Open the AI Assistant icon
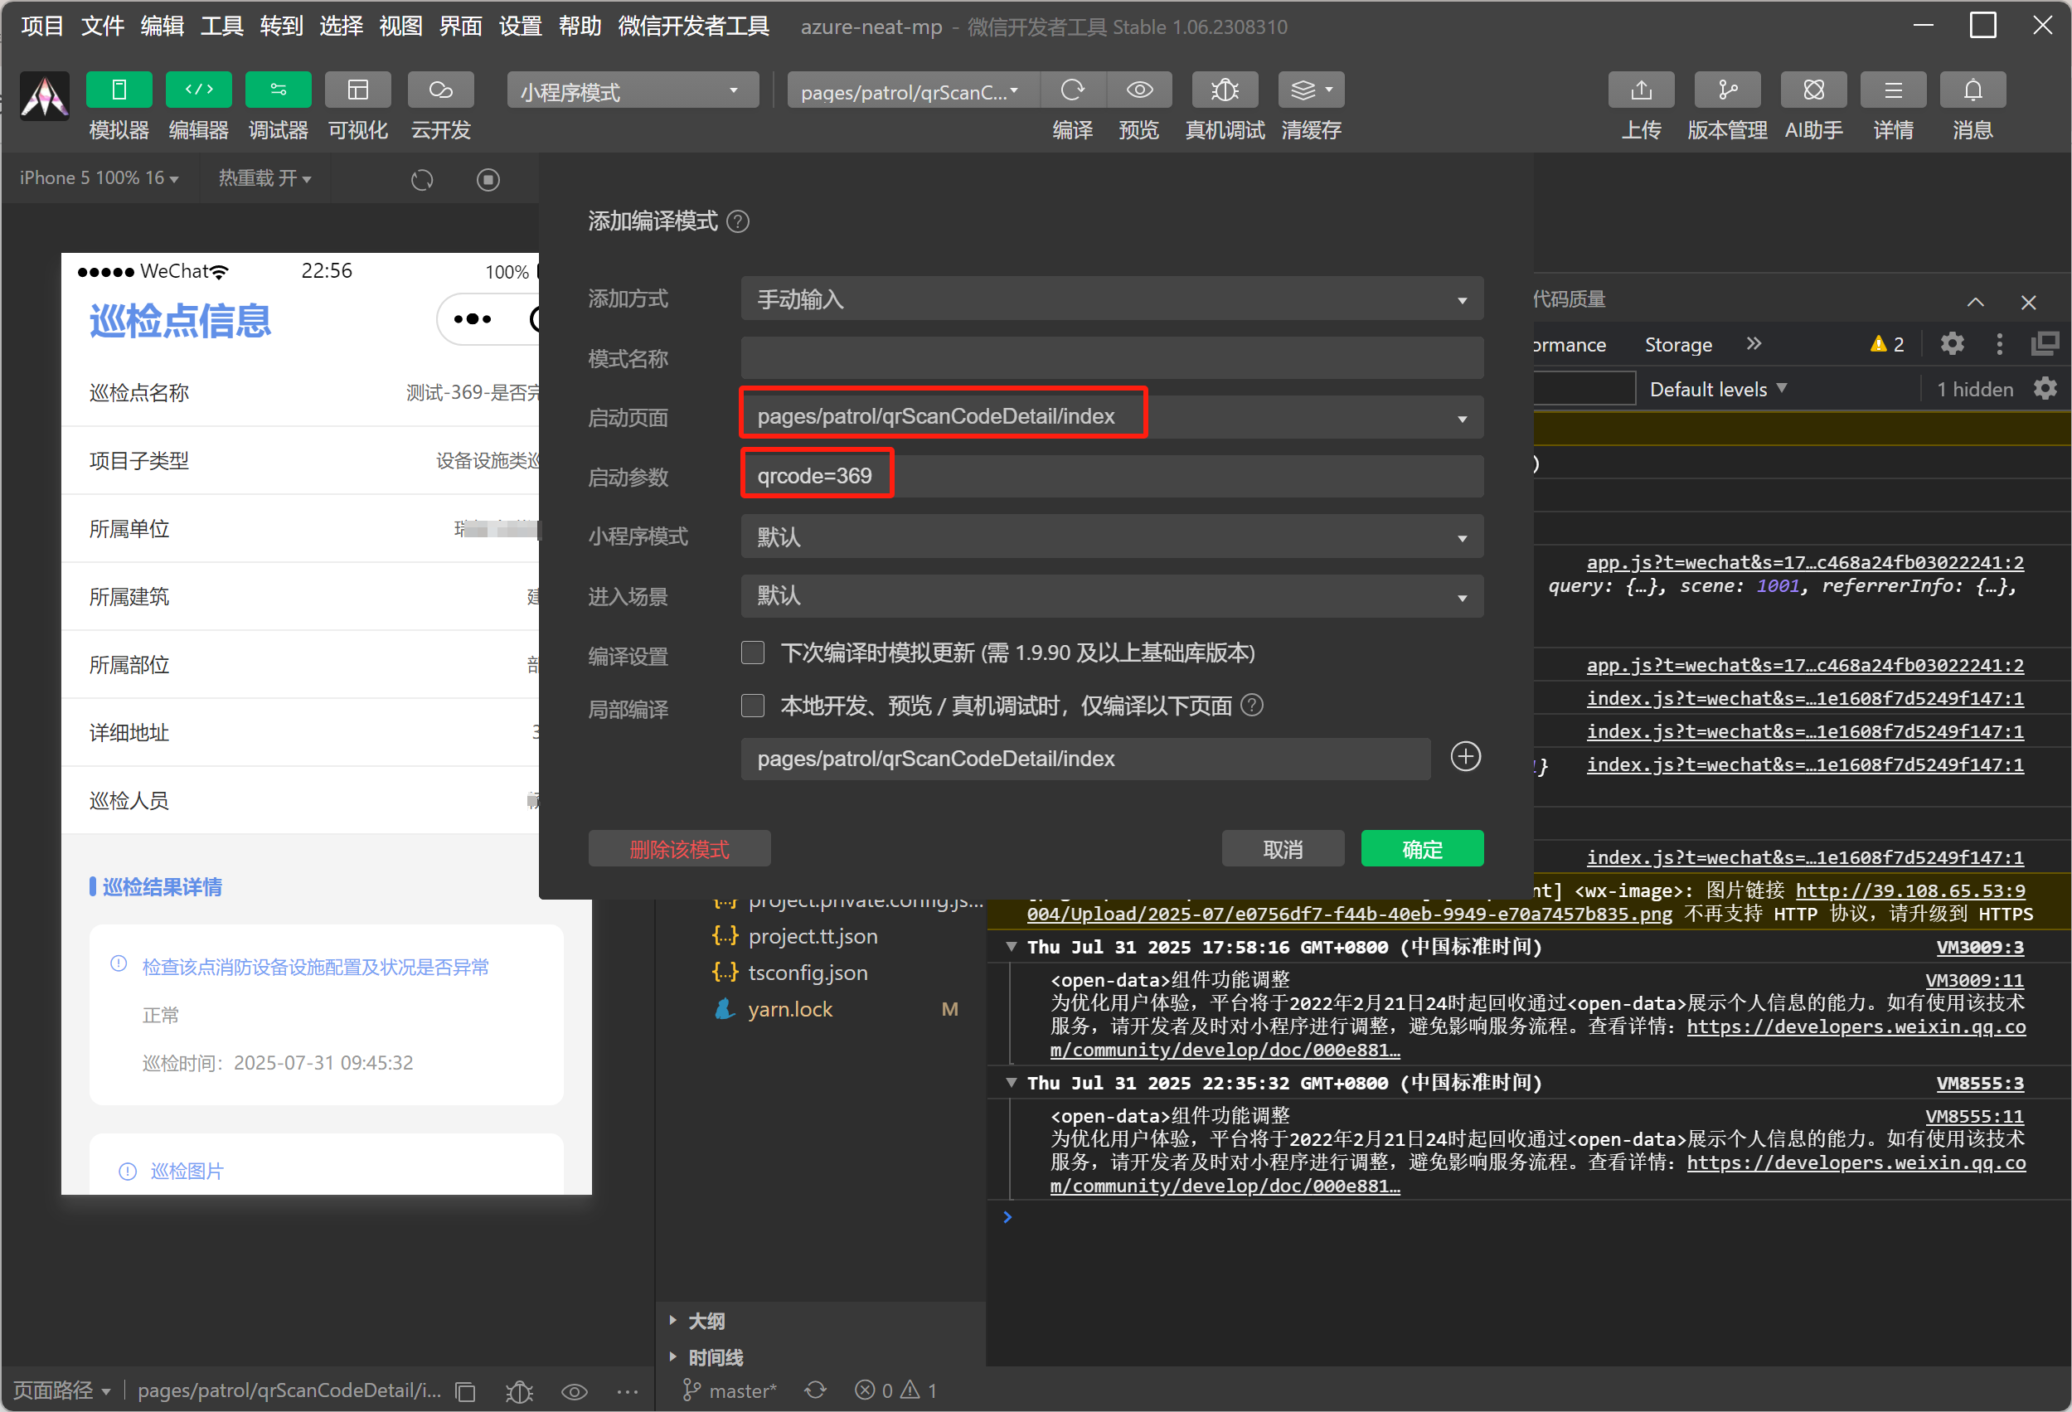This screenshot has height=1412, width=2072. pyautogui.click(x=1812, y=90)
